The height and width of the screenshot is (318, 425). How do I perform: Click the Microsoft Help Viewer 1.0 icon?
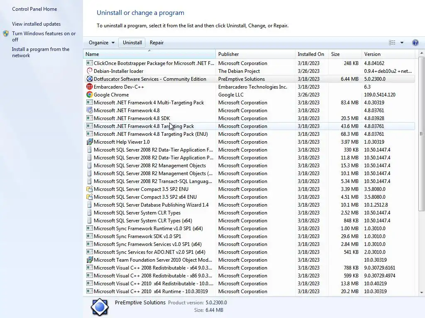pos(90,142)
